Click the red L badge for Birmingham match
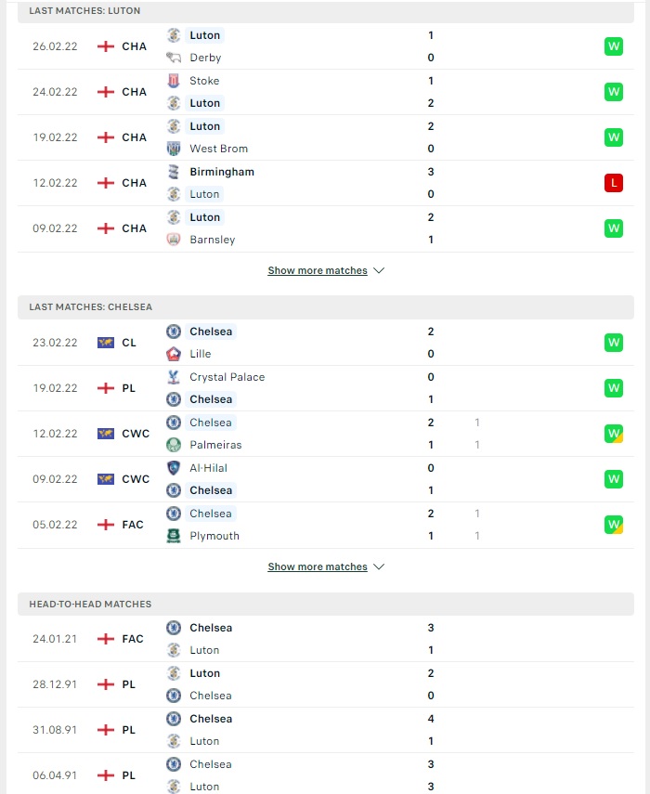The image size is (650, 794). point(614,183)
